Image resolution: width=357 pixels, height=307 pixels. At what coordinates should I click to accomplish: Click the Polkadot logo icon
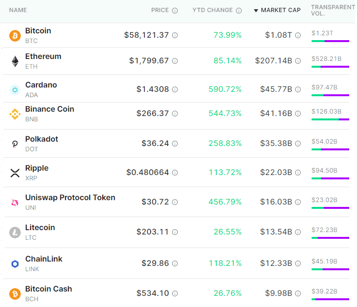point(15,144)
